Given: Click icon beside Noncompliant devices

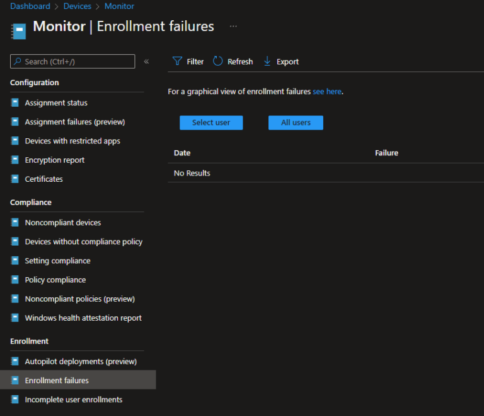Looking at the screenshot, I should 15,222.
